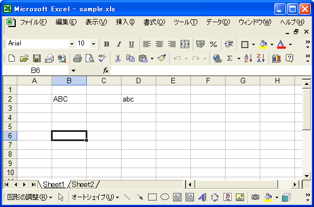Apply currency style format
This screenshot has height=207, width=314.
(201, 44)
